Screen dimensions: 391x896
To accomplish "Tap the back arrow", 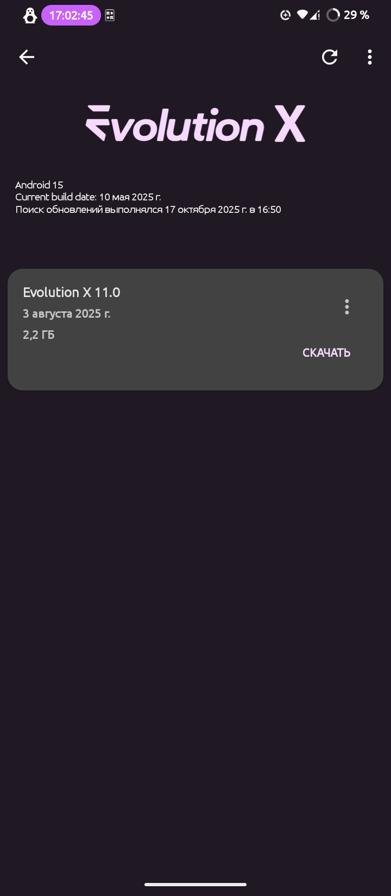I will pyautogui.click(x=27, y=57).
